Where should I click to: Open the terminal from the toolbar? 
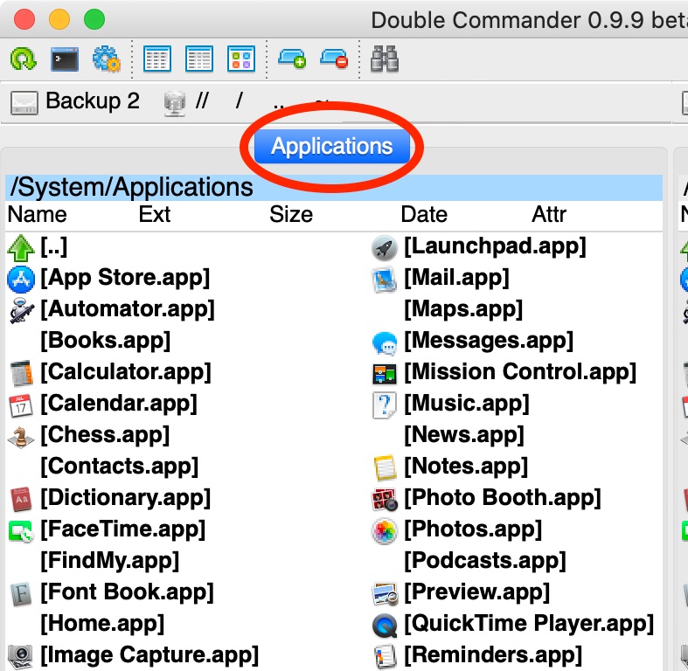point(65,59)
